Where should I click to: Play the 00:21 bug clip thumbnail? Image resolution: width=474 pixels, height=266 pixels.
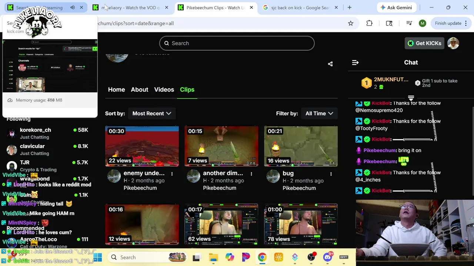coord(301,146)
